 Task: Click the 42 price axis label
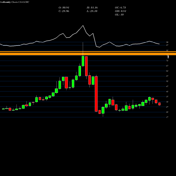tap(167, 92)
